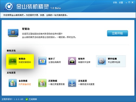Select the 装驱动 title in the yellow tile
Viewport: 136px width, 102px height.
pyautogui.click(x=22, y=59)
